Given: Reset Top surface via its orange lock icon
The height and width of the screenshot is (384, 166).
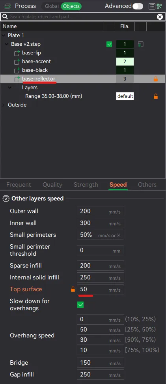Looking at the screenshot, I should (73, 289).
